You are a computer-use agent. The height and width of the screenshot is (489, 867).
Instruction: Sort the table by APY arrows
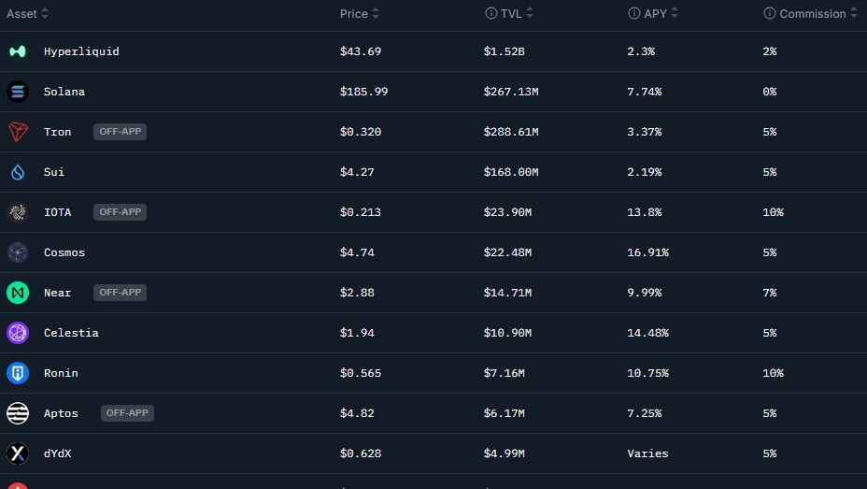point(674,13)
